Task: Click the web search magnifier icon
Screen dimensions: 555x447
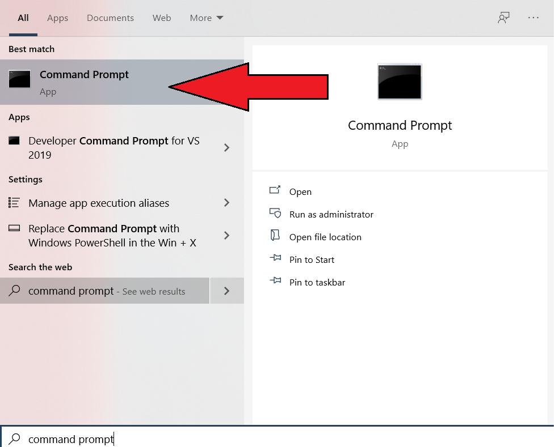Action: [x=14, y=291]
